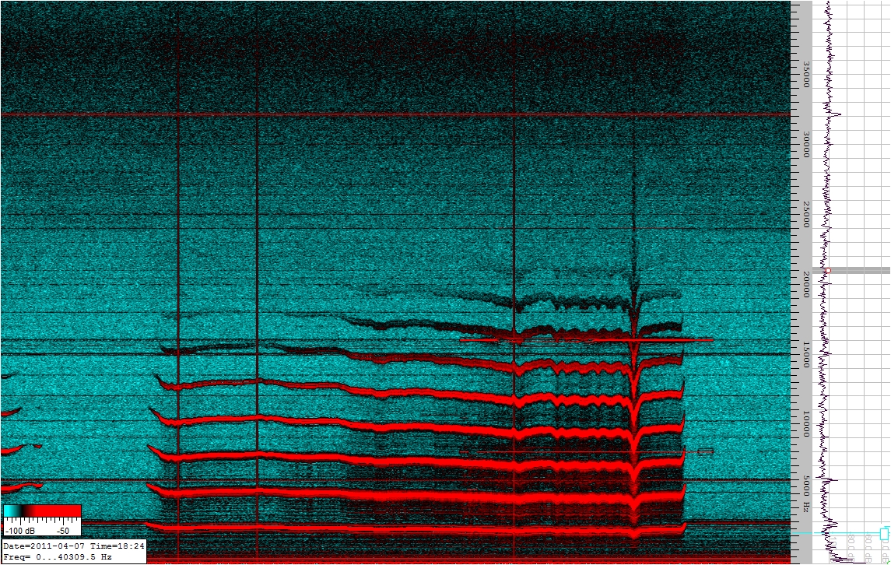This screenshot has height=565, width=891.
Task: Click the Freq range info text
Action: 58,557
